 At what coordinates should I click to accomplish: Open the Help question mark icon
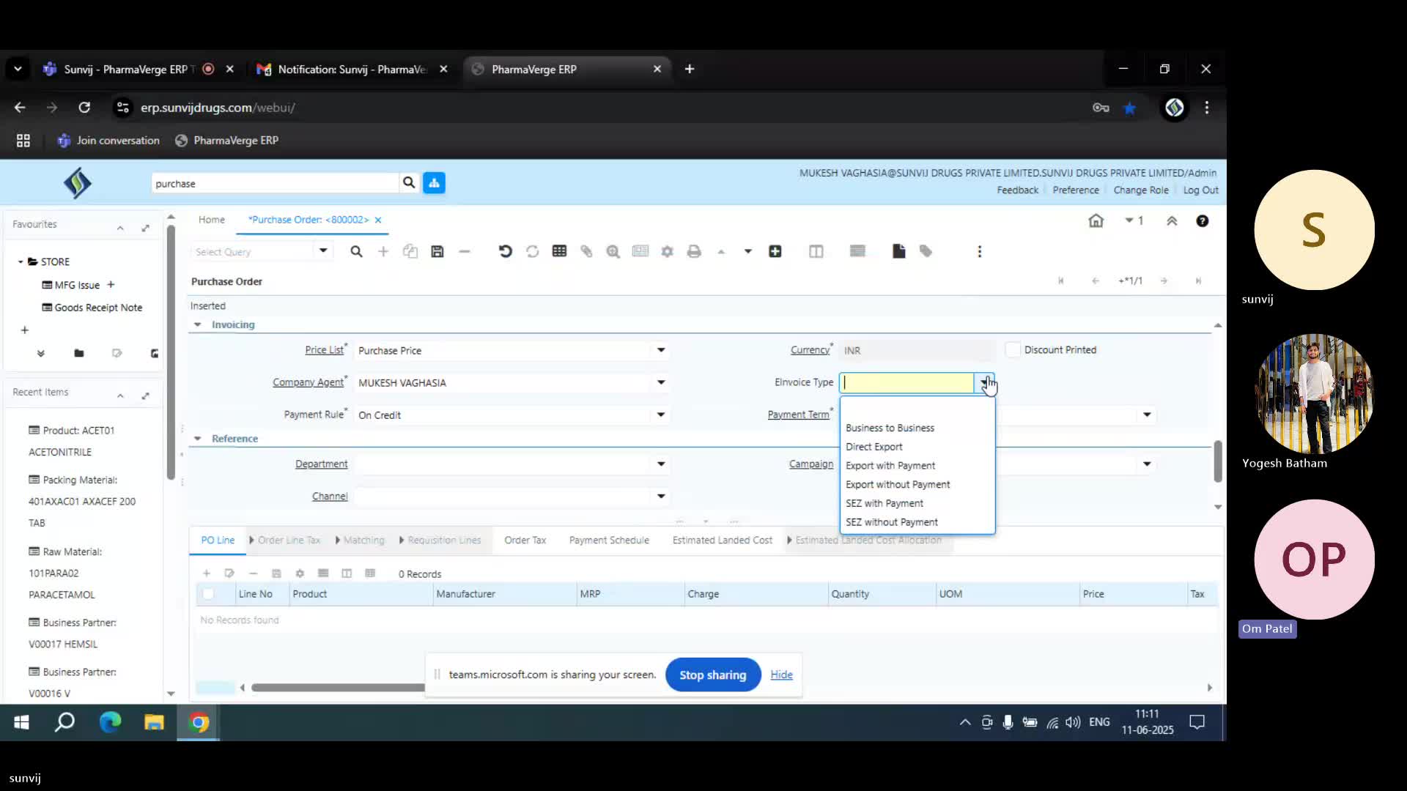[x=1203, y=220]
